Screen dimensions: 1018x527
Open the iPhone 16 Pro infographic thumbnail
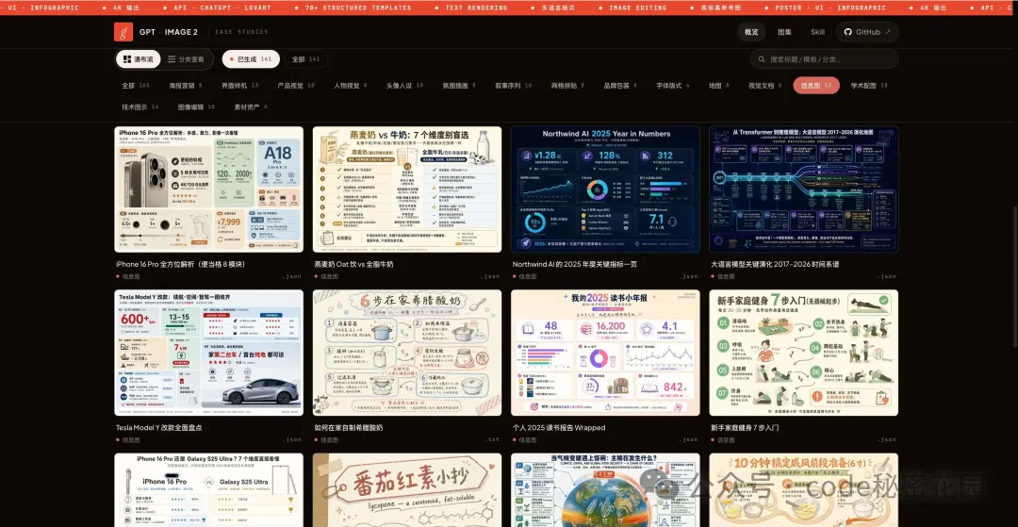coord(208,189)
